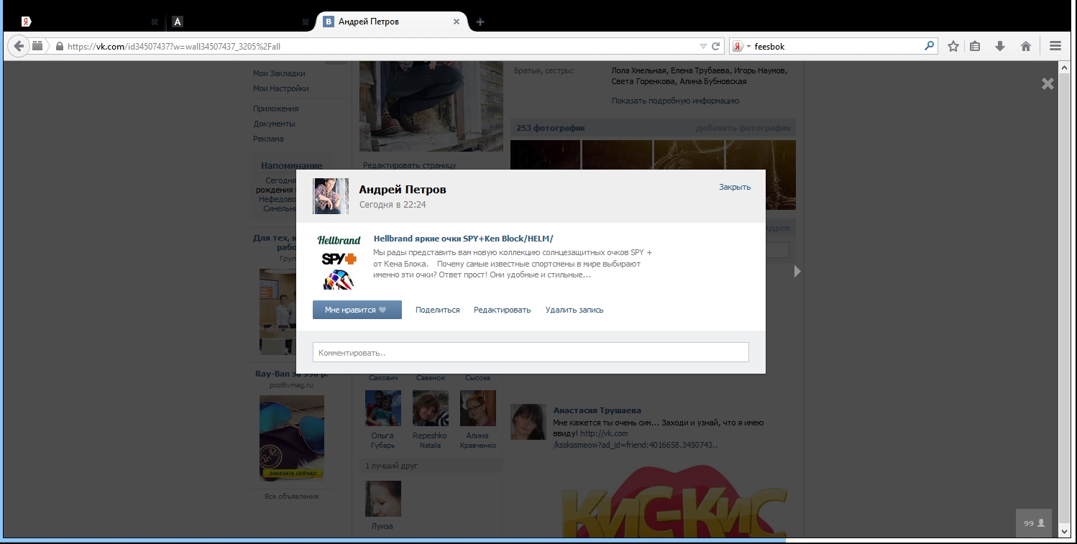Click the magnifier icon in search box
This screenshot has height=544, width=1077.
point(930,46)
